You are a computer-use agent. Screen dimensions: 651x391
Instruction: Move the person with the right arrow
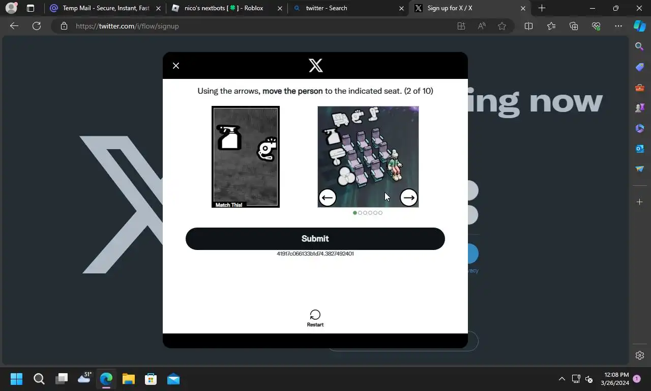pyautogui.click(x=409, y=198)
